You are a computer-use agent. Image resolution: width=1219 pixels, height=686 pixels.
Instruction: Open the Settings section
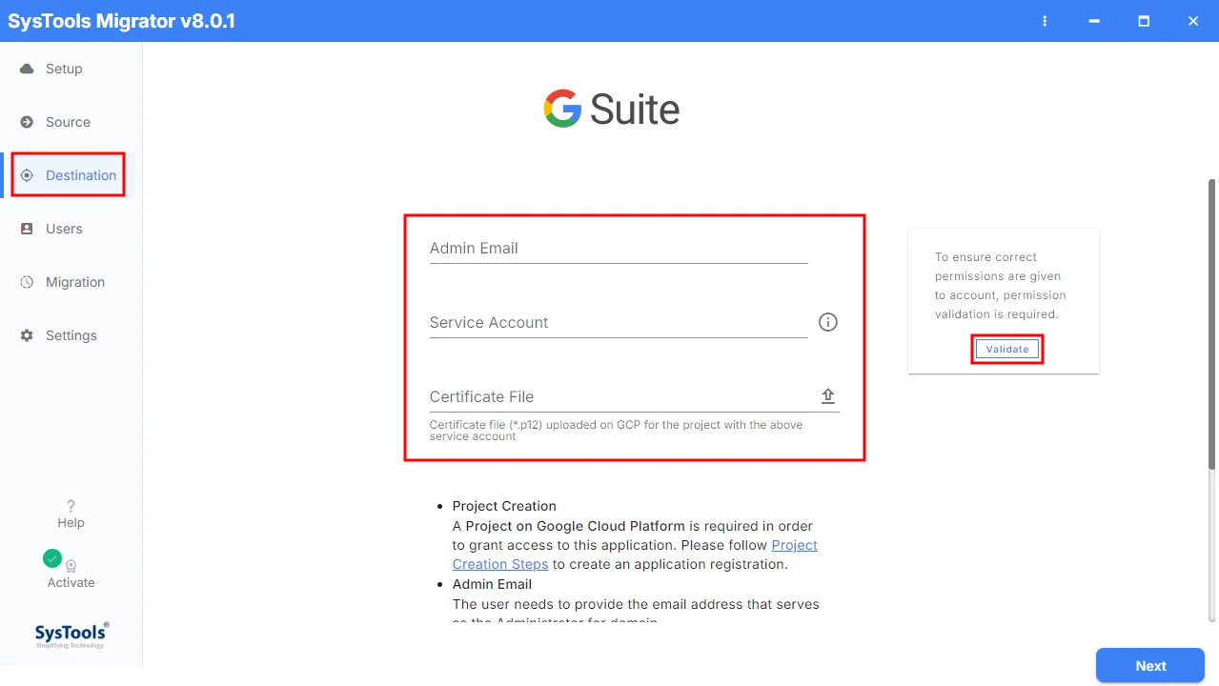[x=71, y=335]
